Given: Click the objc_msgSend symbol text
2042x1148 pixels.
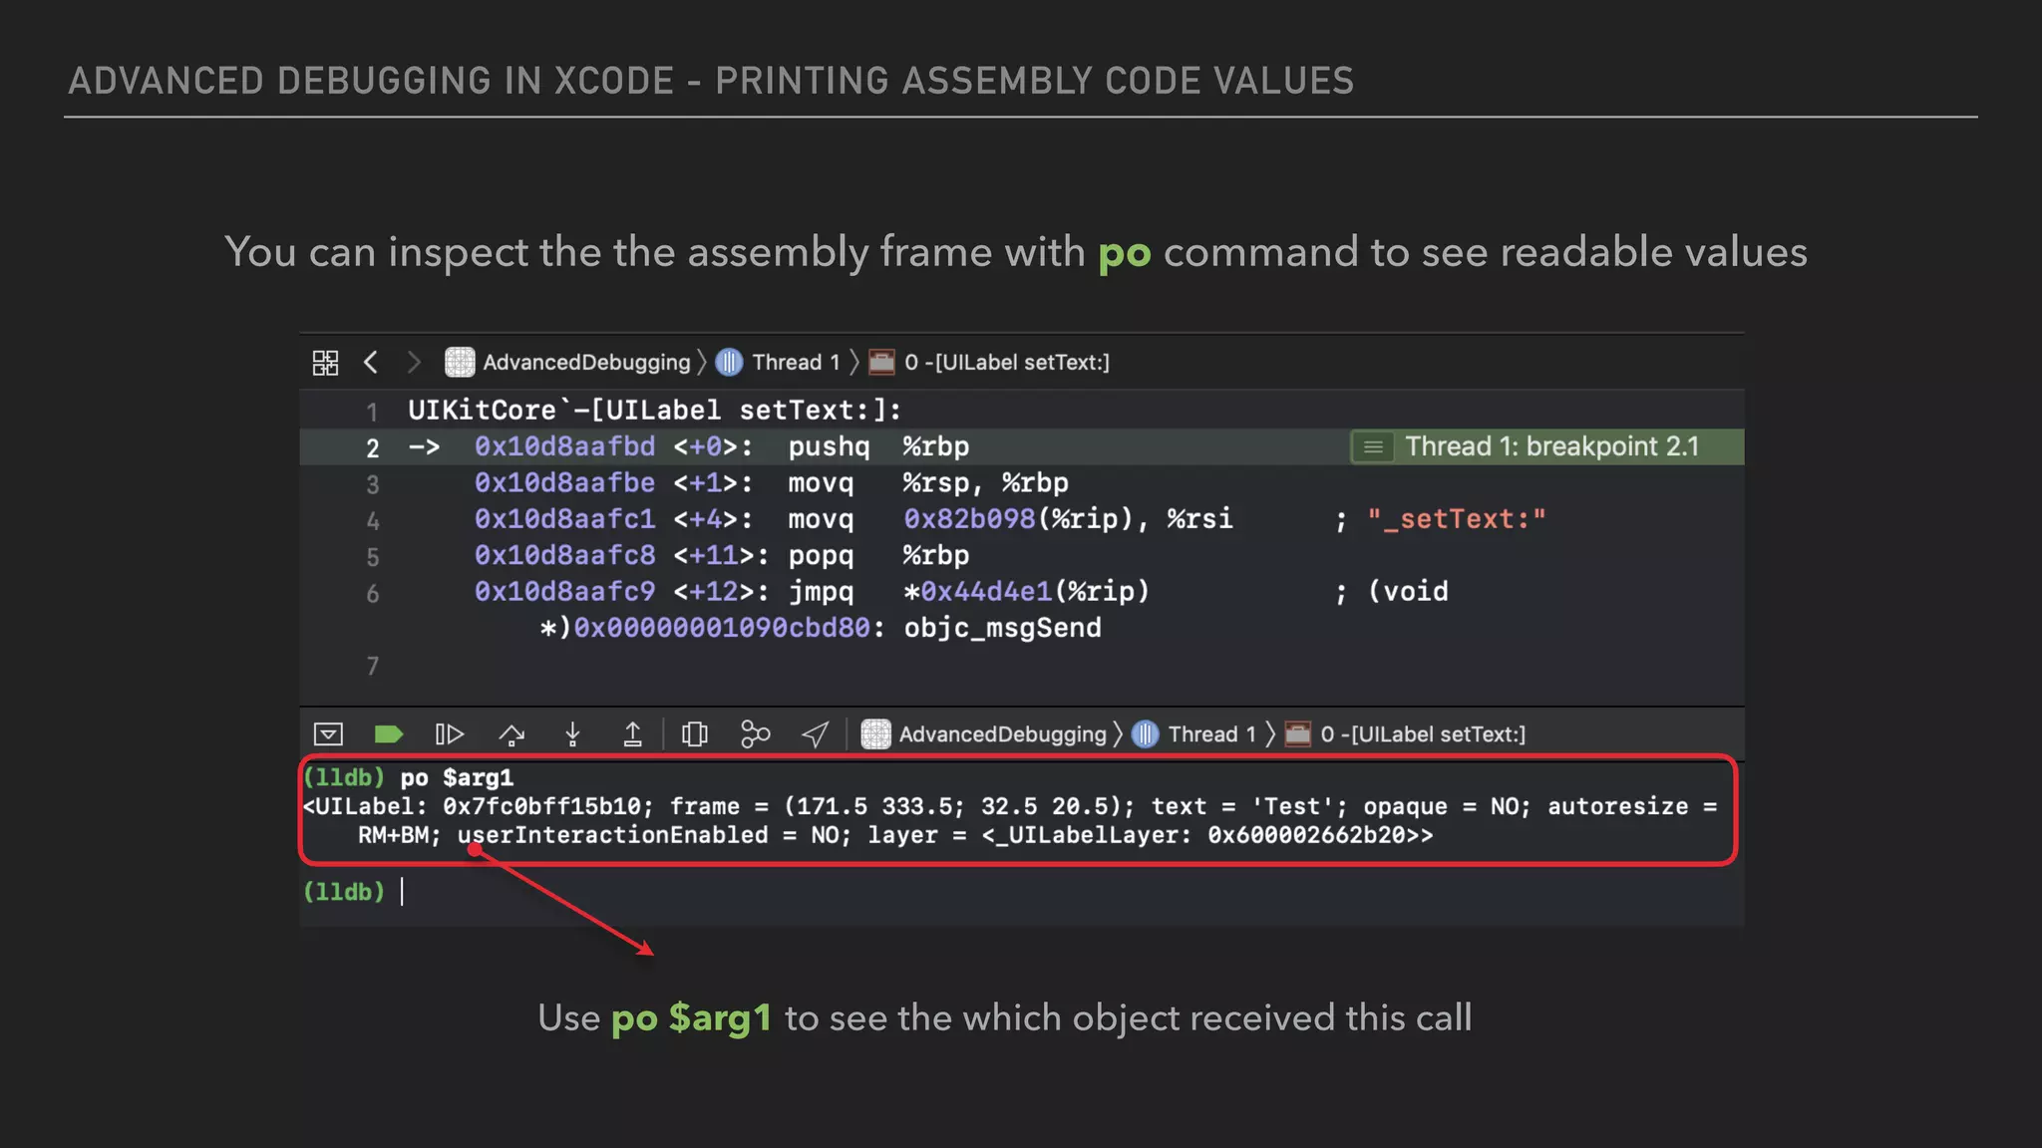Looking at the screenshot, I should coord(1002,628).
